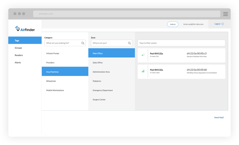The height and width of the screenshot is (145, 239).
Task: Click Ped-RM132a name with 'In room: 36m'
Action: tap(156, 70)
